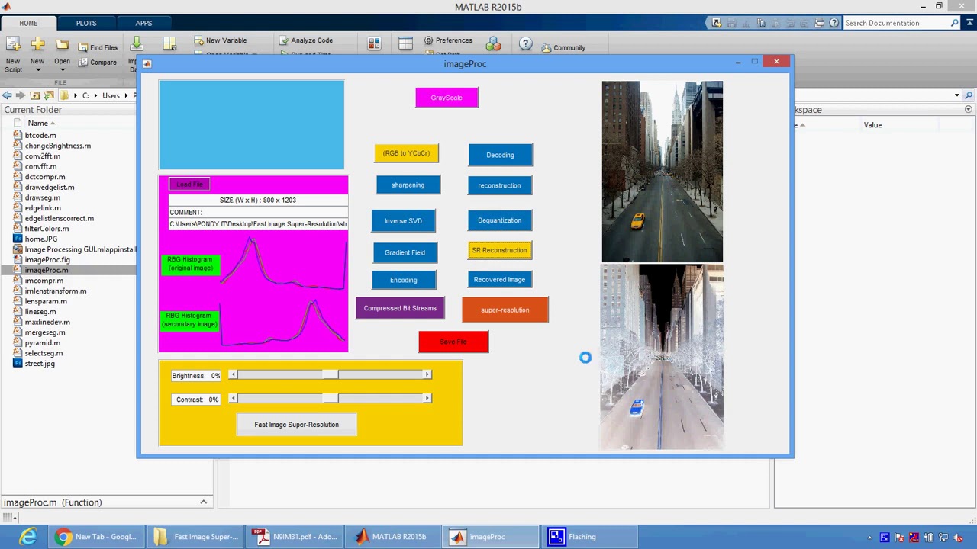Open Google Chrome New Tab from taskbar
Screen dimensions: 977x549
(x=96, y=537)
